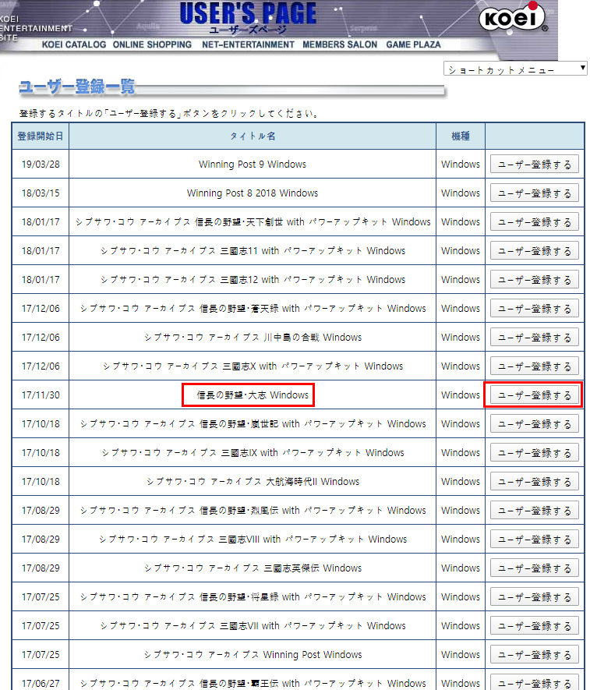Click the Koei logo icon
The height and width of the screenshot is (690, 590).
click(x=513, y=18)
